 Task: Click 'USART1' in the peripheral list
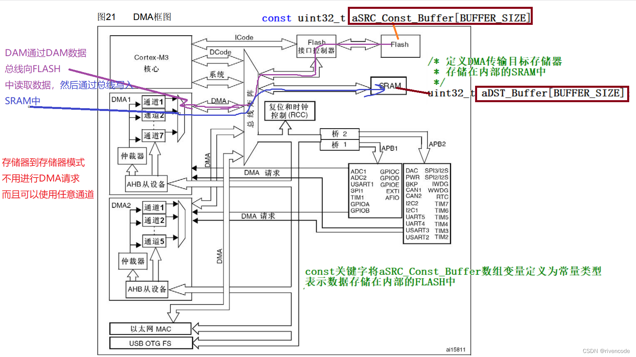pyautogui.click(x=362, y=184)
